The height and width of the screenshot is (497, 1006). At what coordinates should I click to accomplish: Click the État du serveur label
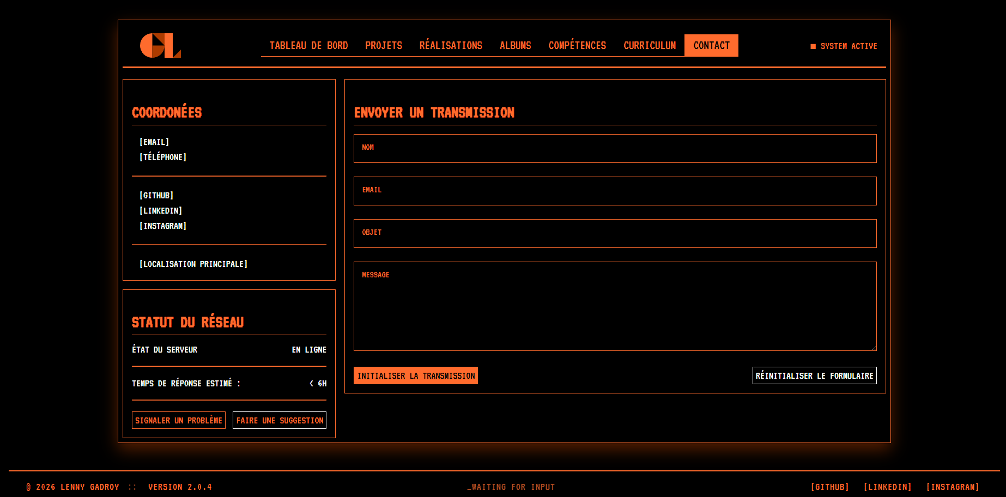[165, 350]
